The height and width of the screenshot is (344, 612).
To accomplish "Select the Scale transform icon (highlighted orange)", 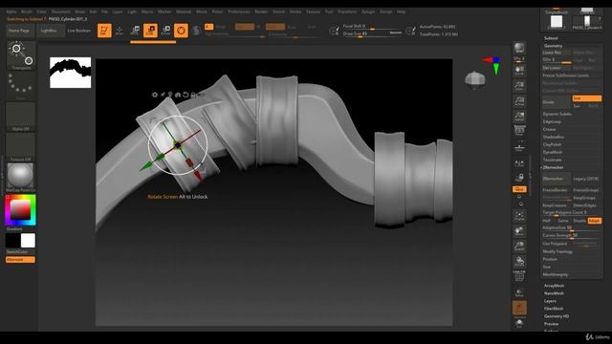I will 150,31.
